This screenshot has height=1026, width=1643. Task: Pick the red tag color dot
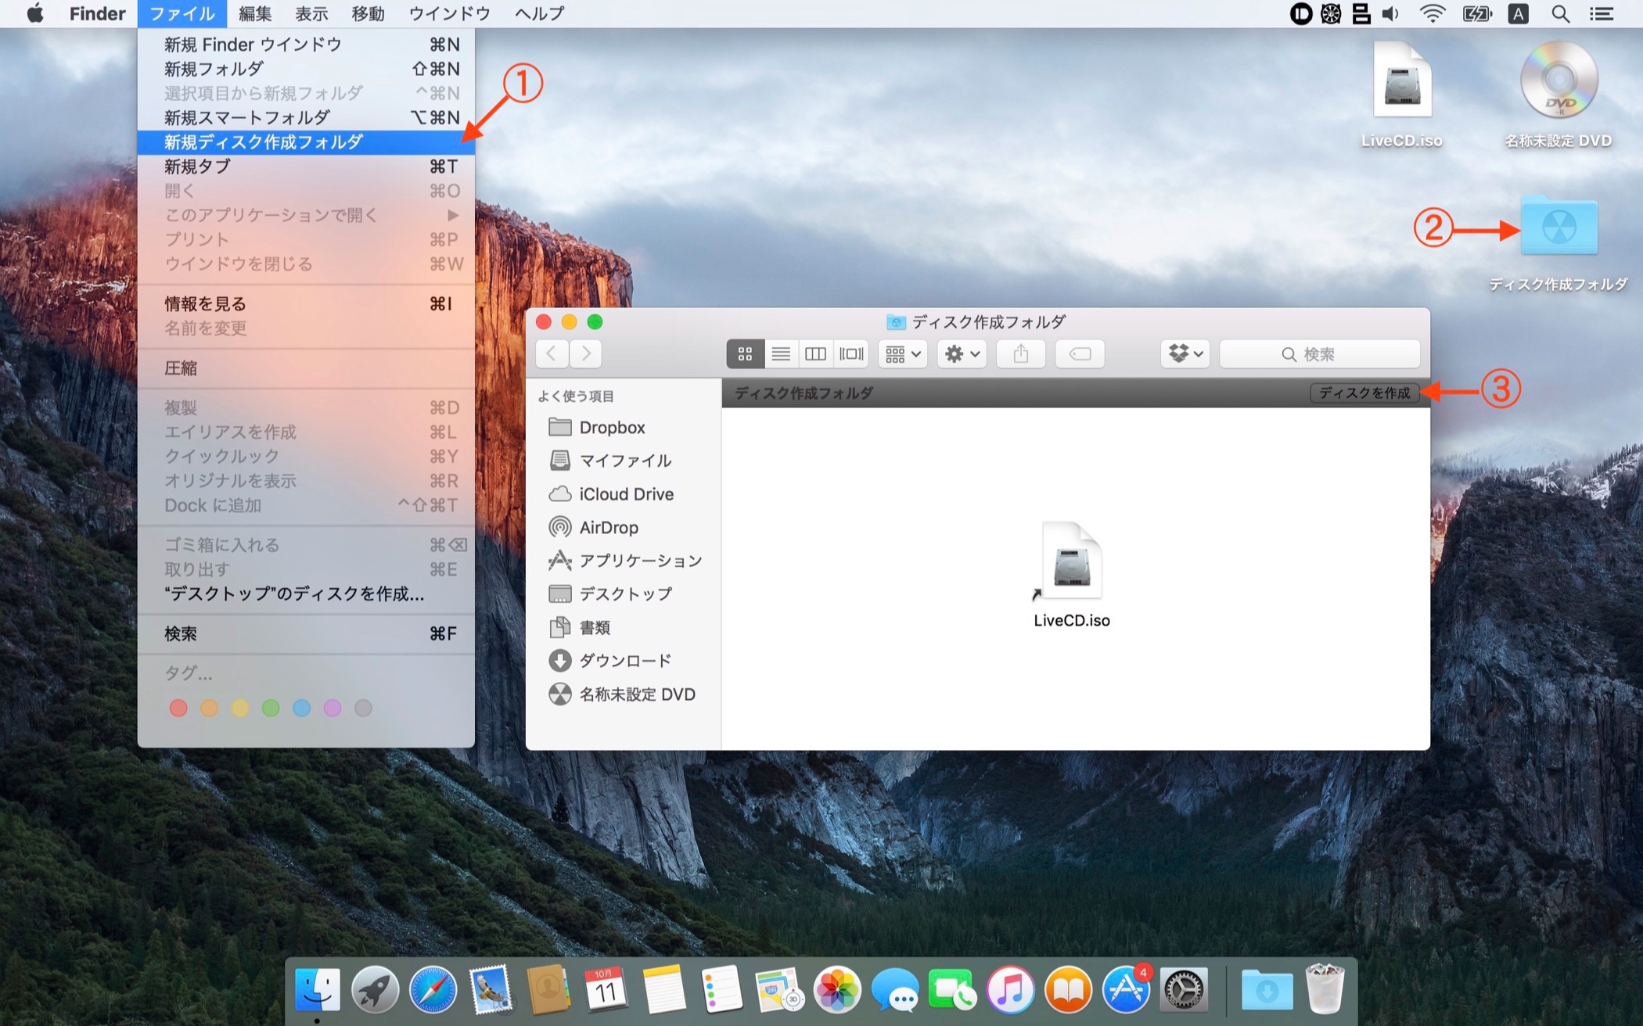tap(178, 708)
